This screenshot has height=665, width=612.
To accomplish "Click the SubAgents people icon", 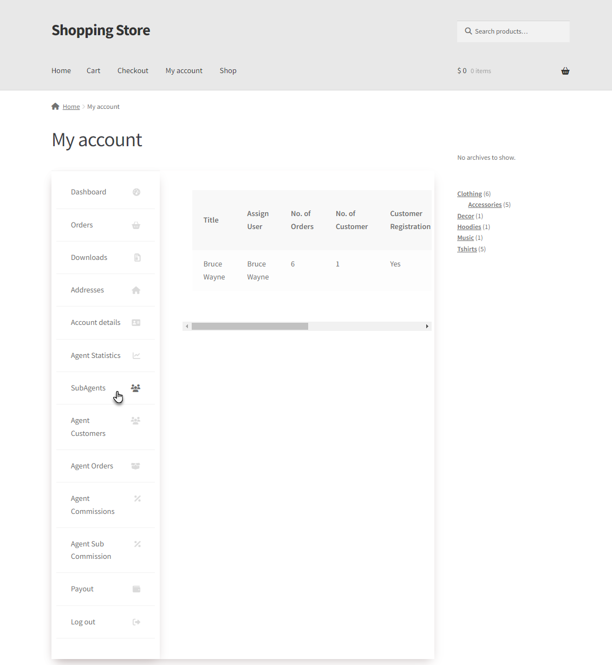I will 136,388.
